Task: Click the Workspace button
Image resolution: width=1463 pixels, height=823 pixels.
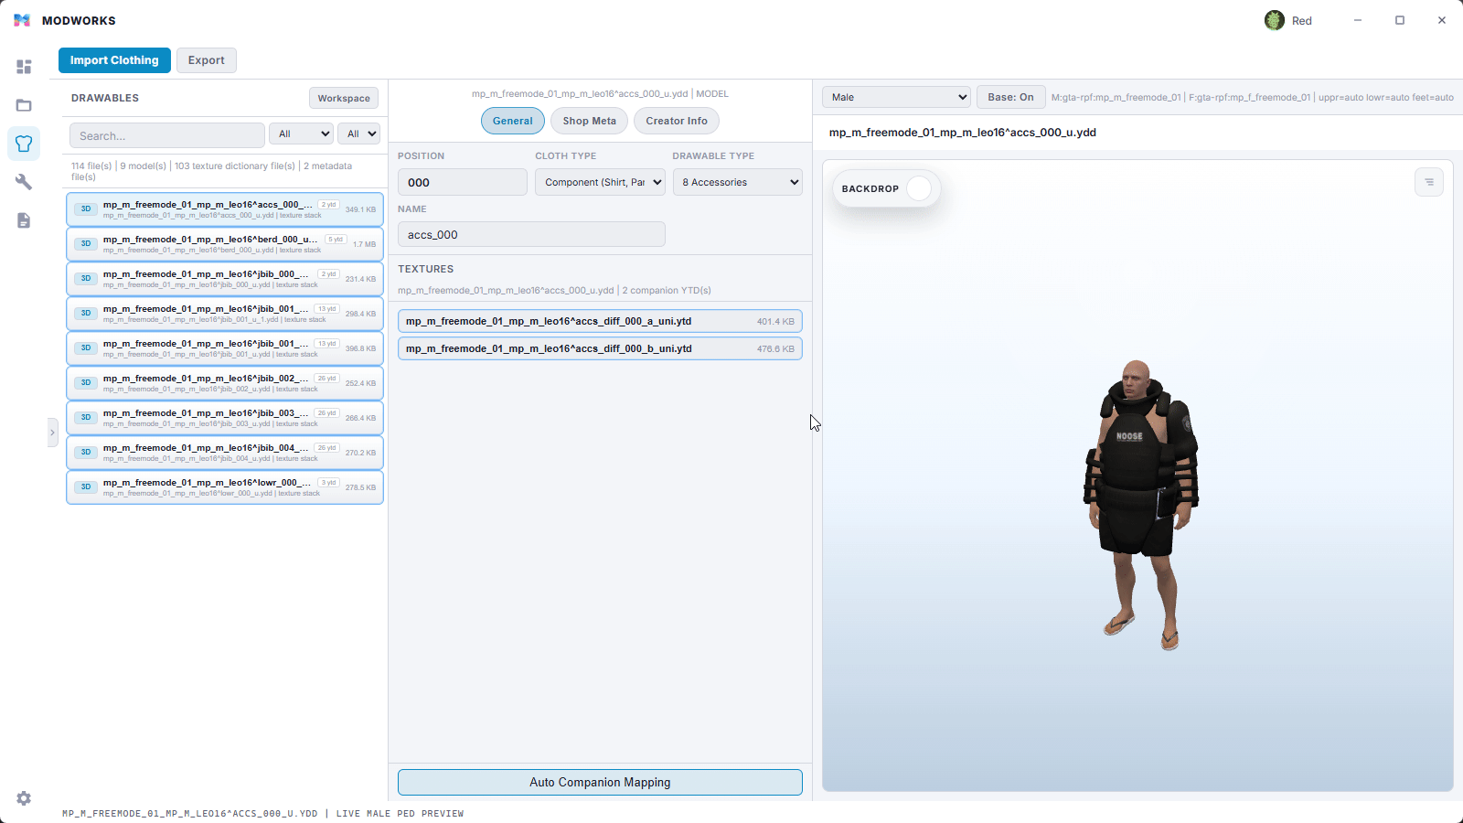Action: (x=344, y=98)
